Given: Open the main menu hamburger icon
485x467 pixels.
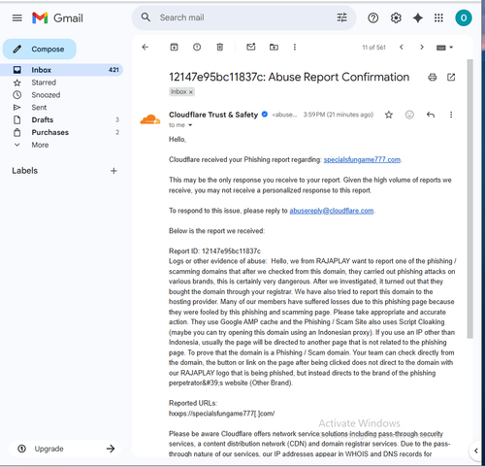Looking at the screenshot, I should (17, 17).
